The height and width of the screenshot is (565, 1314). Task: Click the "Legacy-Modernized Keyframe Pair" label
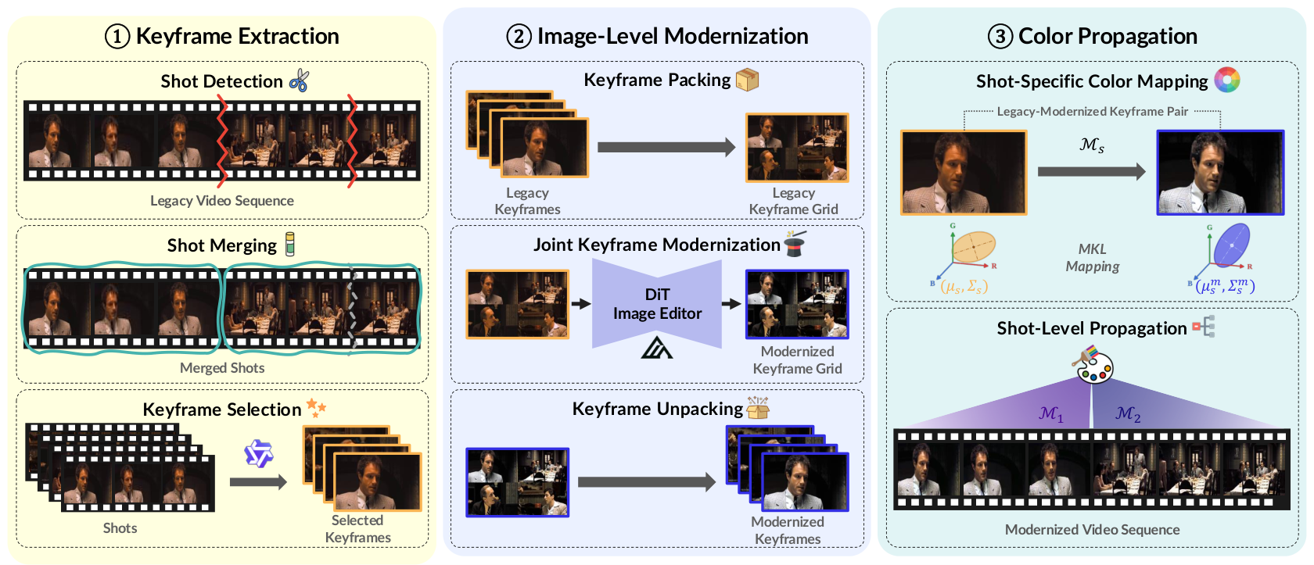click(x=1092, y=111)
